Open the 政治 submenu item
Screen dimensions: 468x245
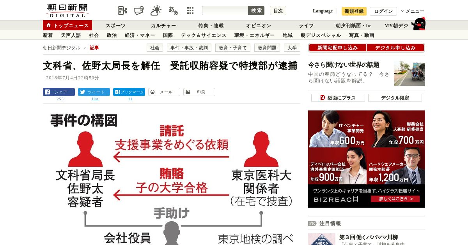[x=112, y=35]
